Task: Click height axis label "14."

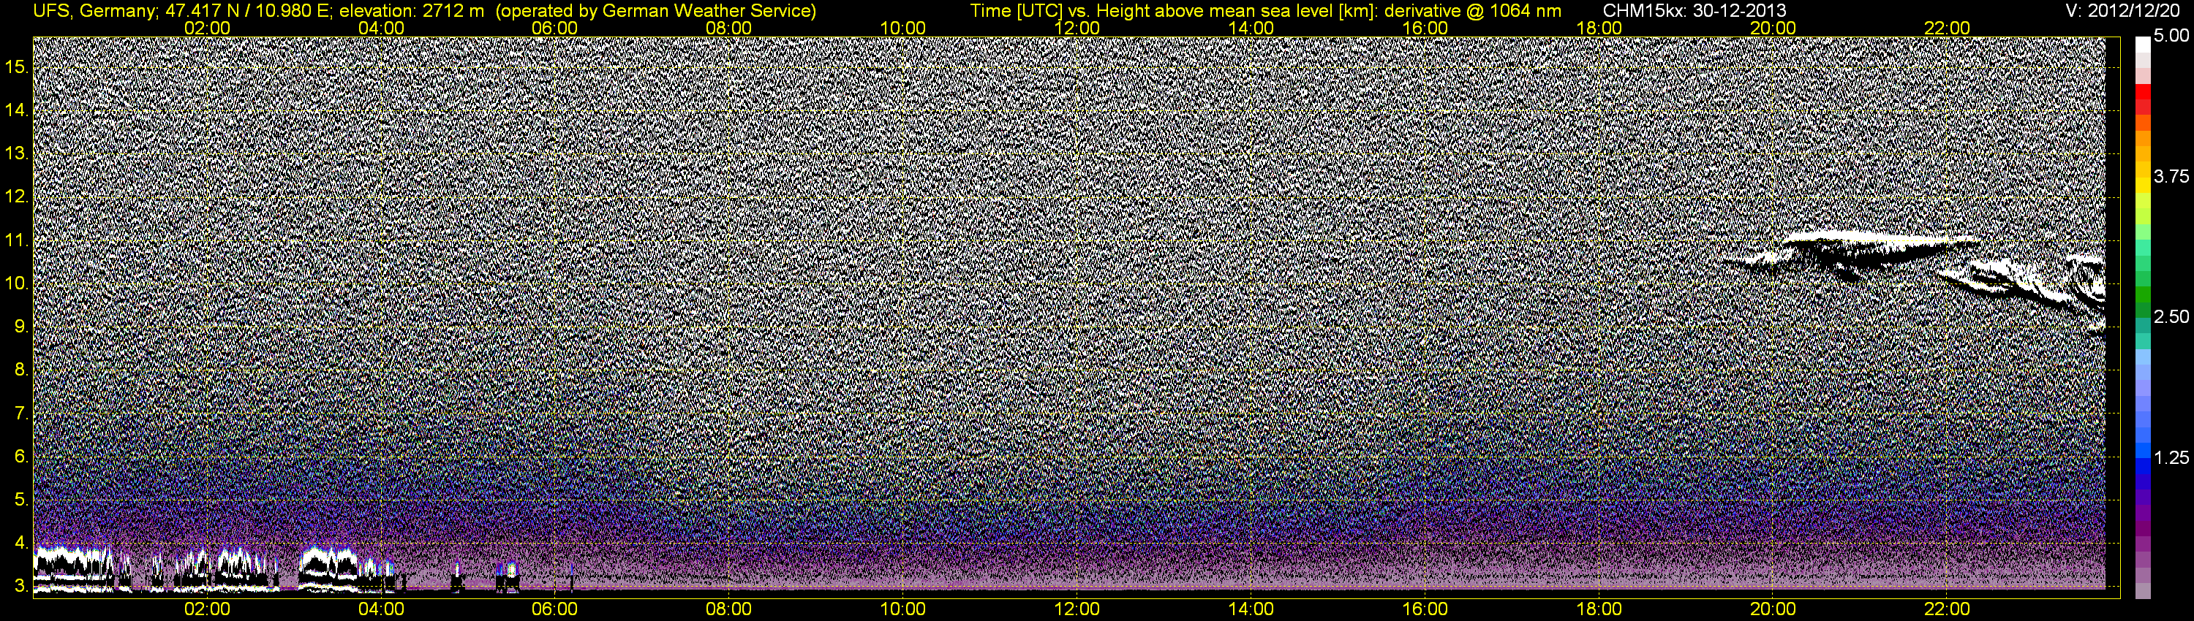Action: 17,110
